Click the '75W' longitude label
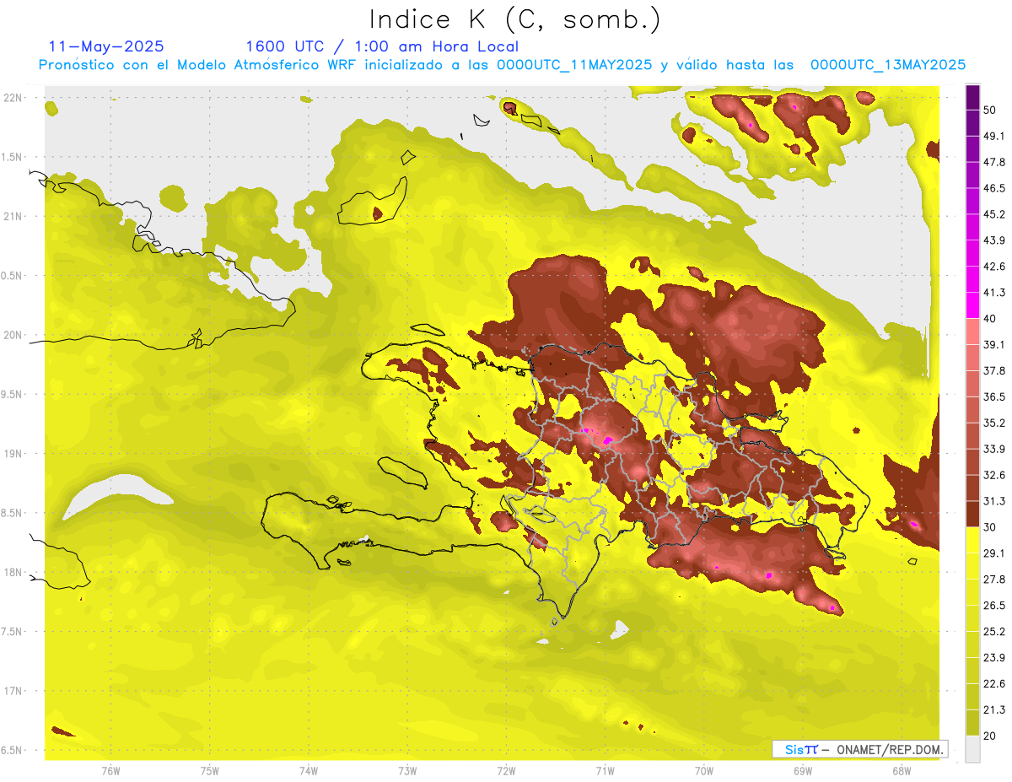Screen dimensions: 1012x782 tap(210, 771)
